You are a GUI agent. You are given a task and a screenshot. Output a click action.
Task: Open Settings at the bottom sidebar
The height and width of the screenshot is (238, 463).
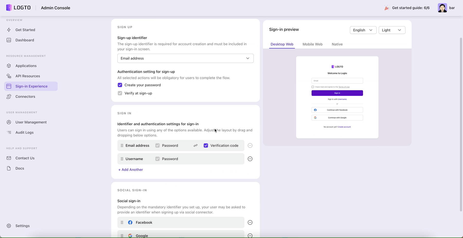(x=22, y=226)
